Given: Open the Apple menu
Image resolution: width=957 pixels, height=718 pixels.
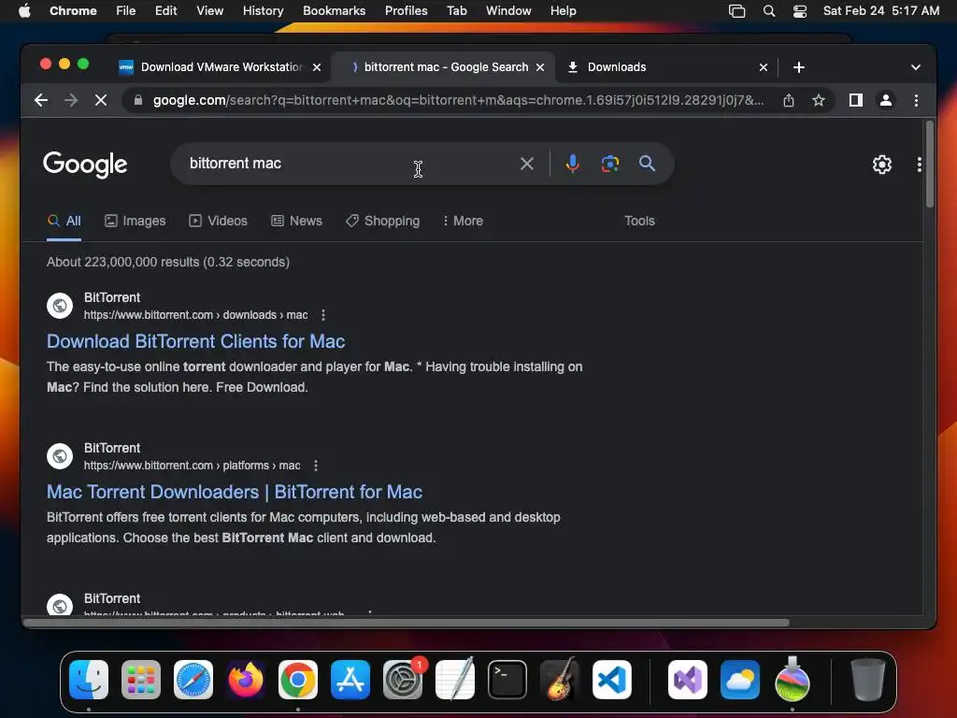Looking at the screenshot, I should click(24, 11).
